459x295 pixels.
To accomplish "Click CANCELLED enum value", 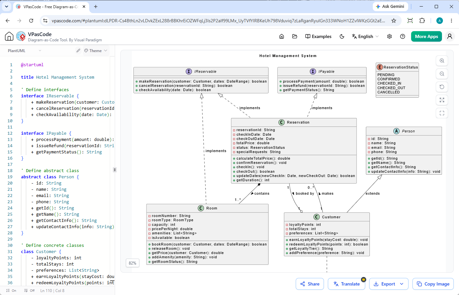I will click(x=389, y=92).
